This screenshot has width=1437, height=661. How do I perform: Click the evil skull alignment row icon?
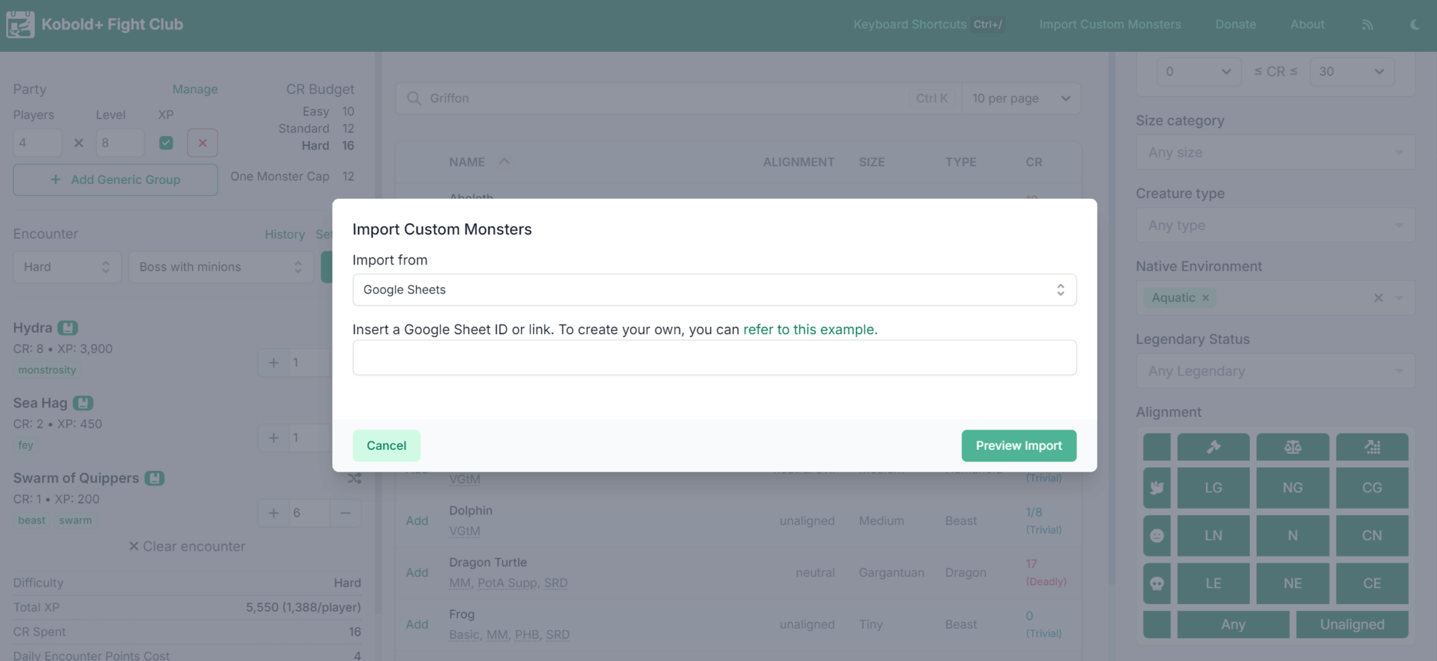pos(1156,583)
